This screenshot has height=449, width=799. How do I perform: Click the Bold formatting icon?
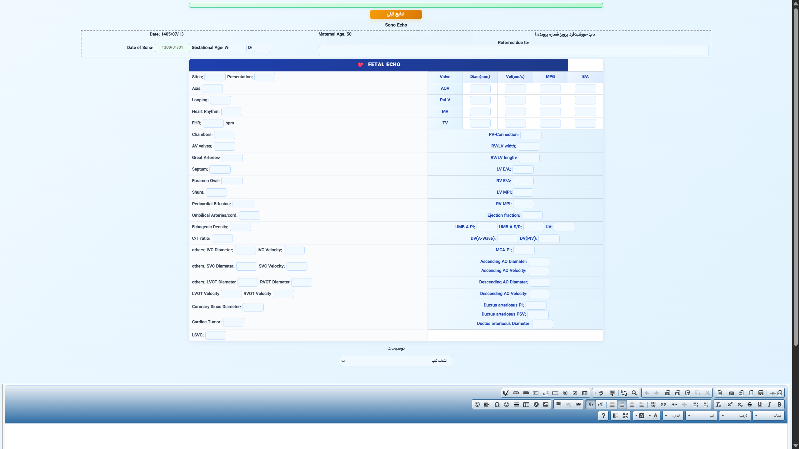(779, 404)
